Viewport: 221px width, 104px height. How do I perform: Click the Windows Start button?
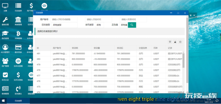(3, 101)
